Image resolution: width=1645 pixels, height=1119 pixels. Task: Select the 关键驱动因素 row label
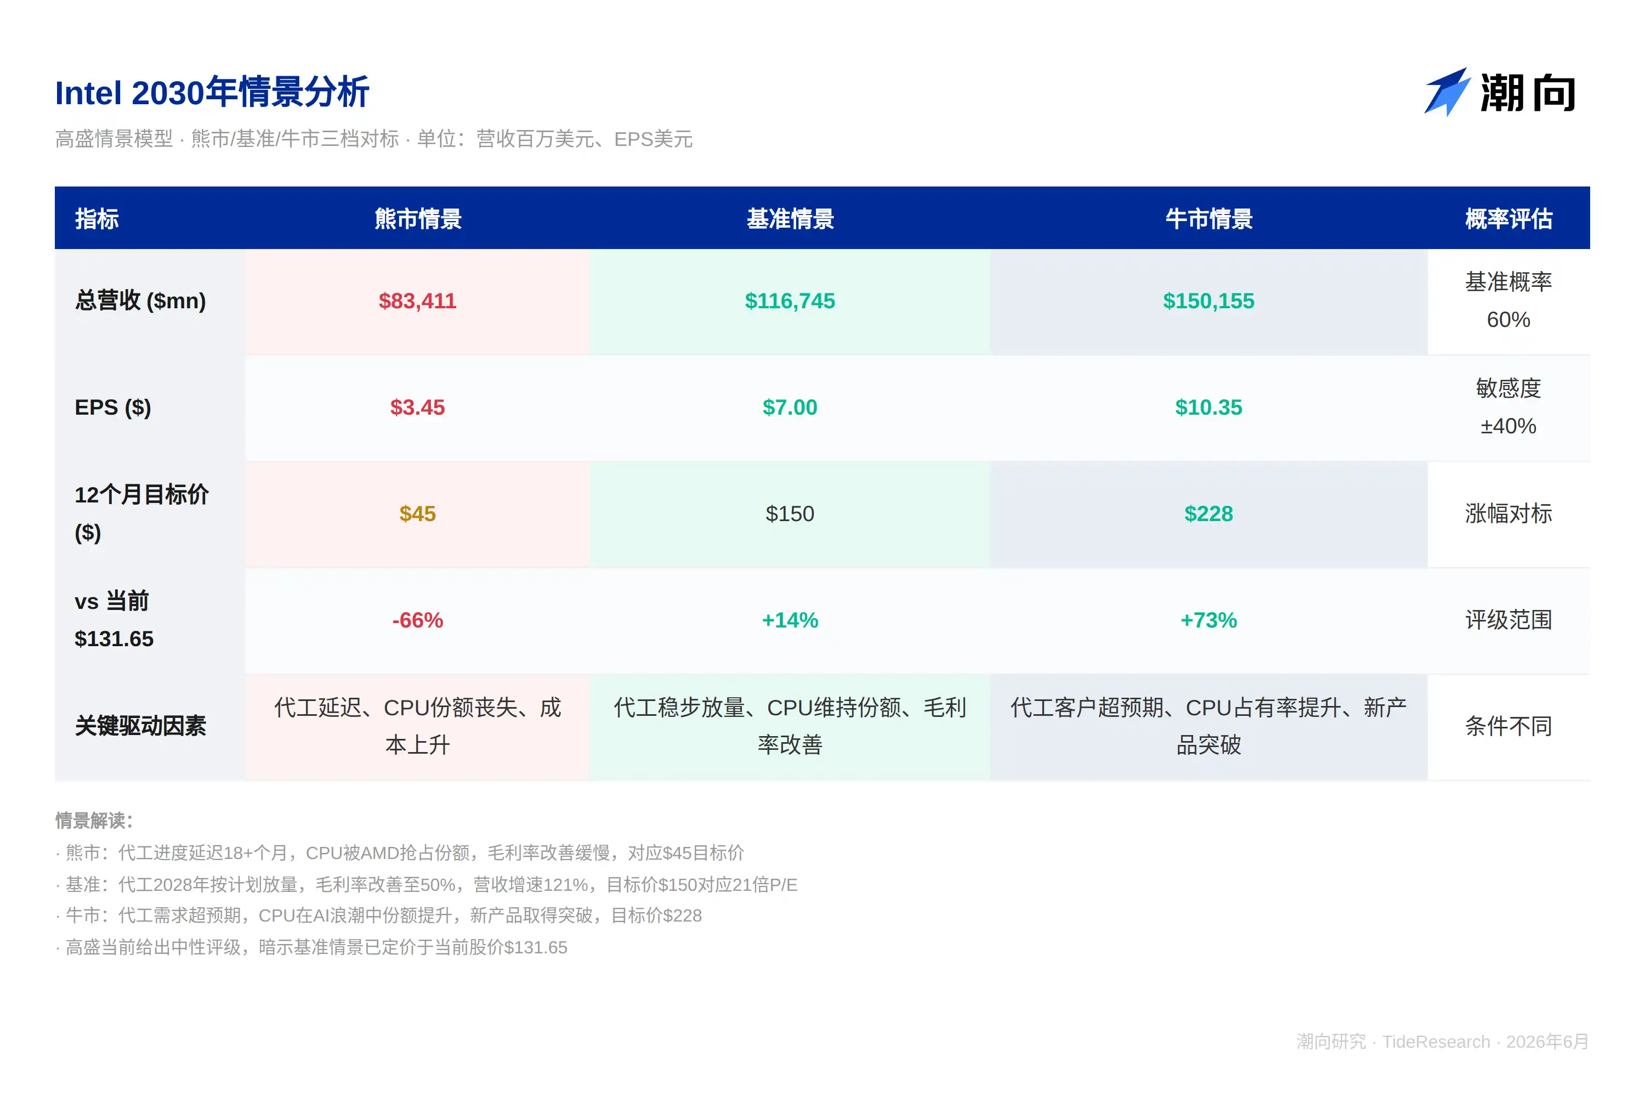tap(140, 726)
